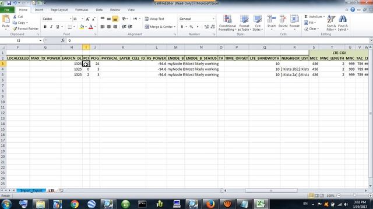Switch to the Data tab
Viewport: 373px width, 209px height.
(99, 10)
